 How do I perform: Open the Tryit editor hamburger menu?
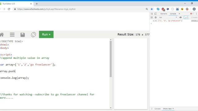point(12,35)
